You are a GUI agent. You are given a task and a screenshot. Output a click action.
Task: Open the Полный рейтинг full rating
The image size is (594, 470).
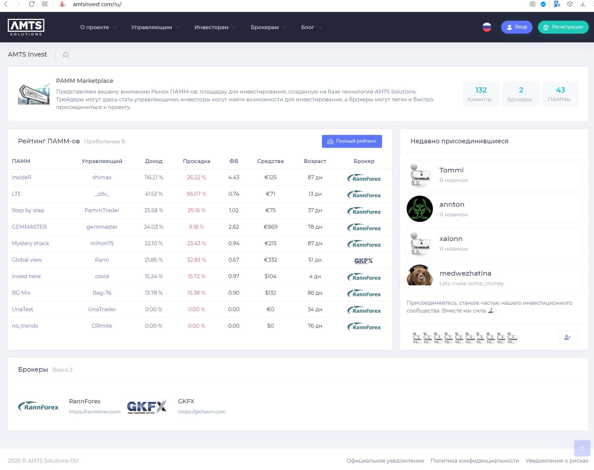352,141
